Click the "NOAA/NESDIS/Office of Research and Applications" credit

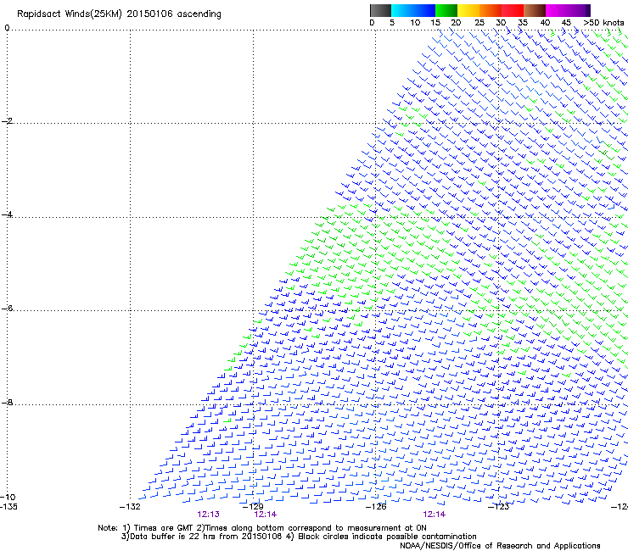[500, 546]
